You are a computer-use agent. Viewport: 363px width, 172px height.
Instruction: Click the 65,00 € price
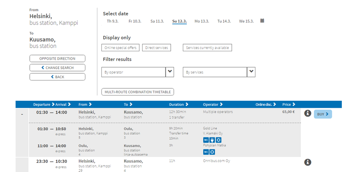coord(289,112)
